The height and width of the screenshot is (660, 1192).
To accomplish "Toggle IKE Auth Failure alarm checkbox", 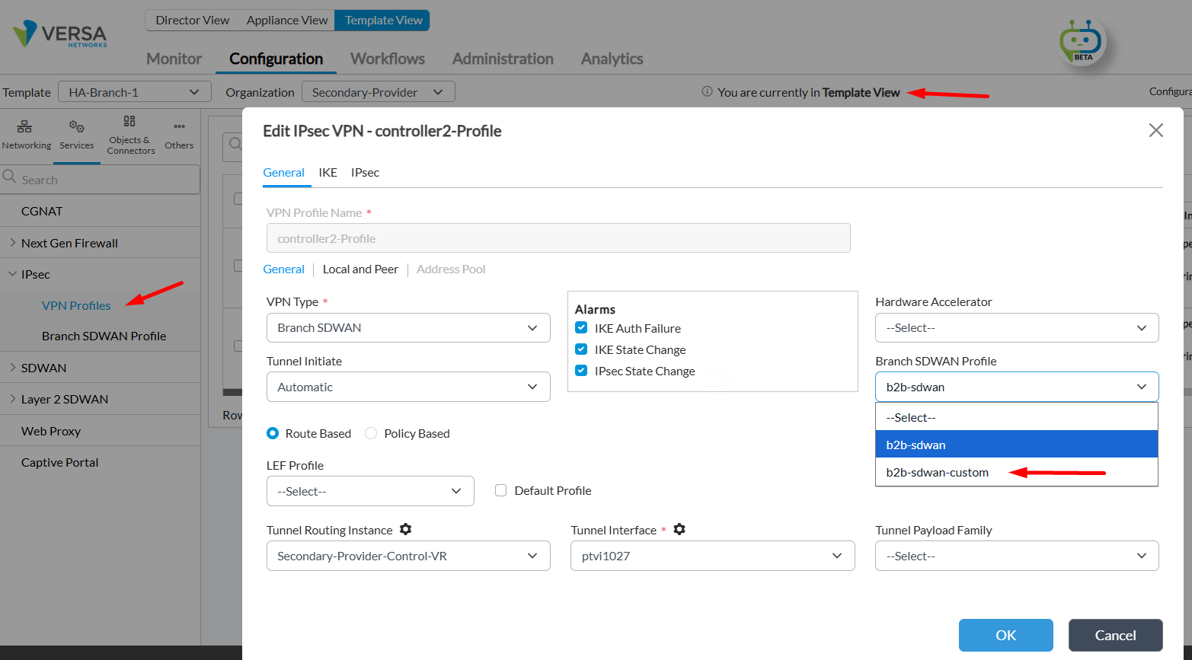I will coord(581,327).
